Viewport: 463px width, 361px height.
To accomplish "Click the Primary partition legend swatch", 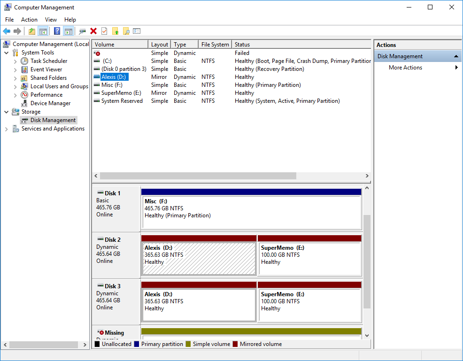I will (x=137, y=344).
